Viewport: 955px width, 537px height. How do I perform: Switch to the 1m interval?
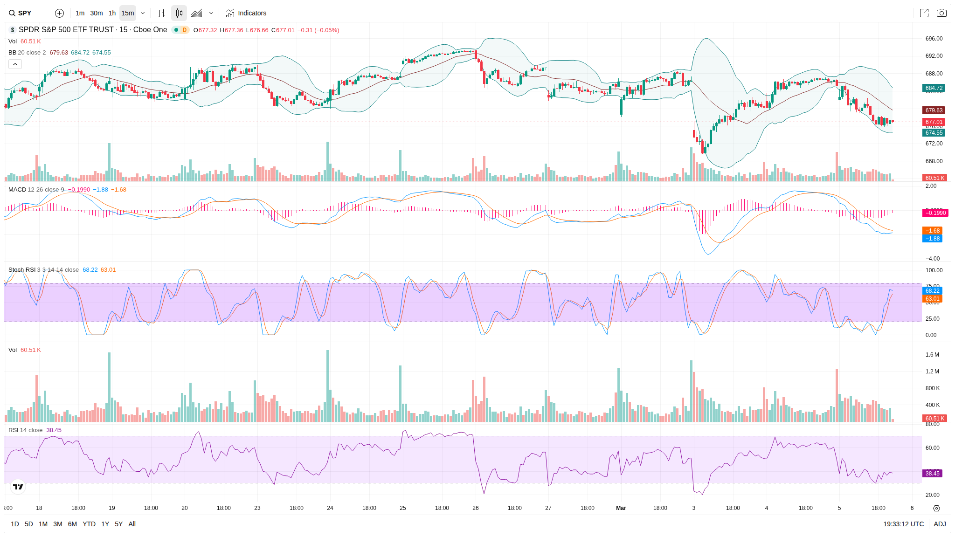pyautogui.click(x=80, y=13)
